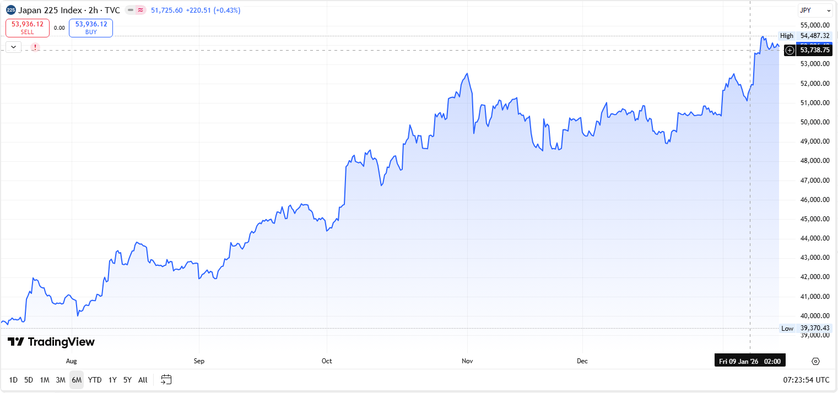Expand the JPY currency dropdown
The image size is (838, 393).
[815, 10]
